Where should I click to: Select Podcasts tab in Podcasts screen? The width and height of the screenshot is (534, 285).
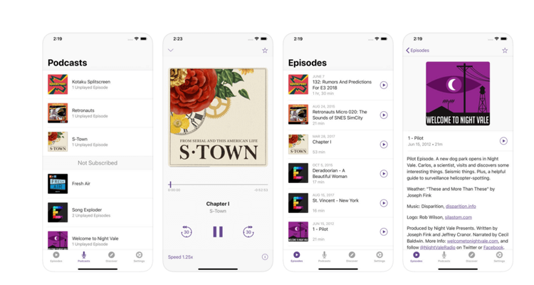point(84,256)
